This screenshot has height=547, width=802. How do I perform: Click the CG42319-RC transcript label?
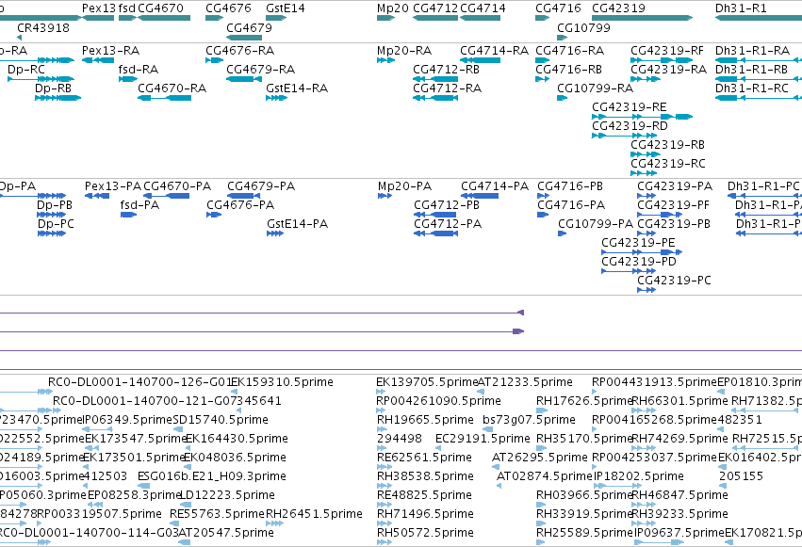coord(668,164)
